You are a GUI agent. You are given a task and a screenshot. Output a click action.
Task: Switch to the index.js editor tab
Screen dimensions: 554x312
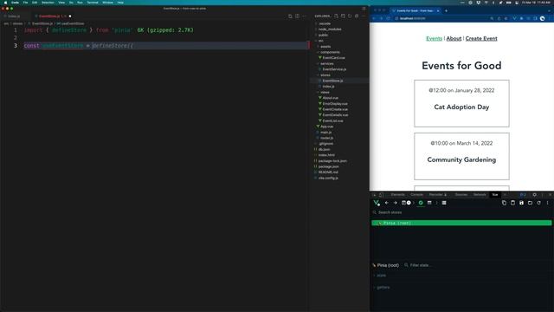click(14, 16)
